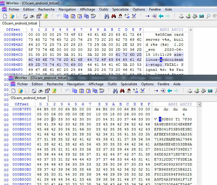Viewport: 217px width, 185px height.
Task: Click Print icon in bottom WinHex window
Action: click(41, 91)
